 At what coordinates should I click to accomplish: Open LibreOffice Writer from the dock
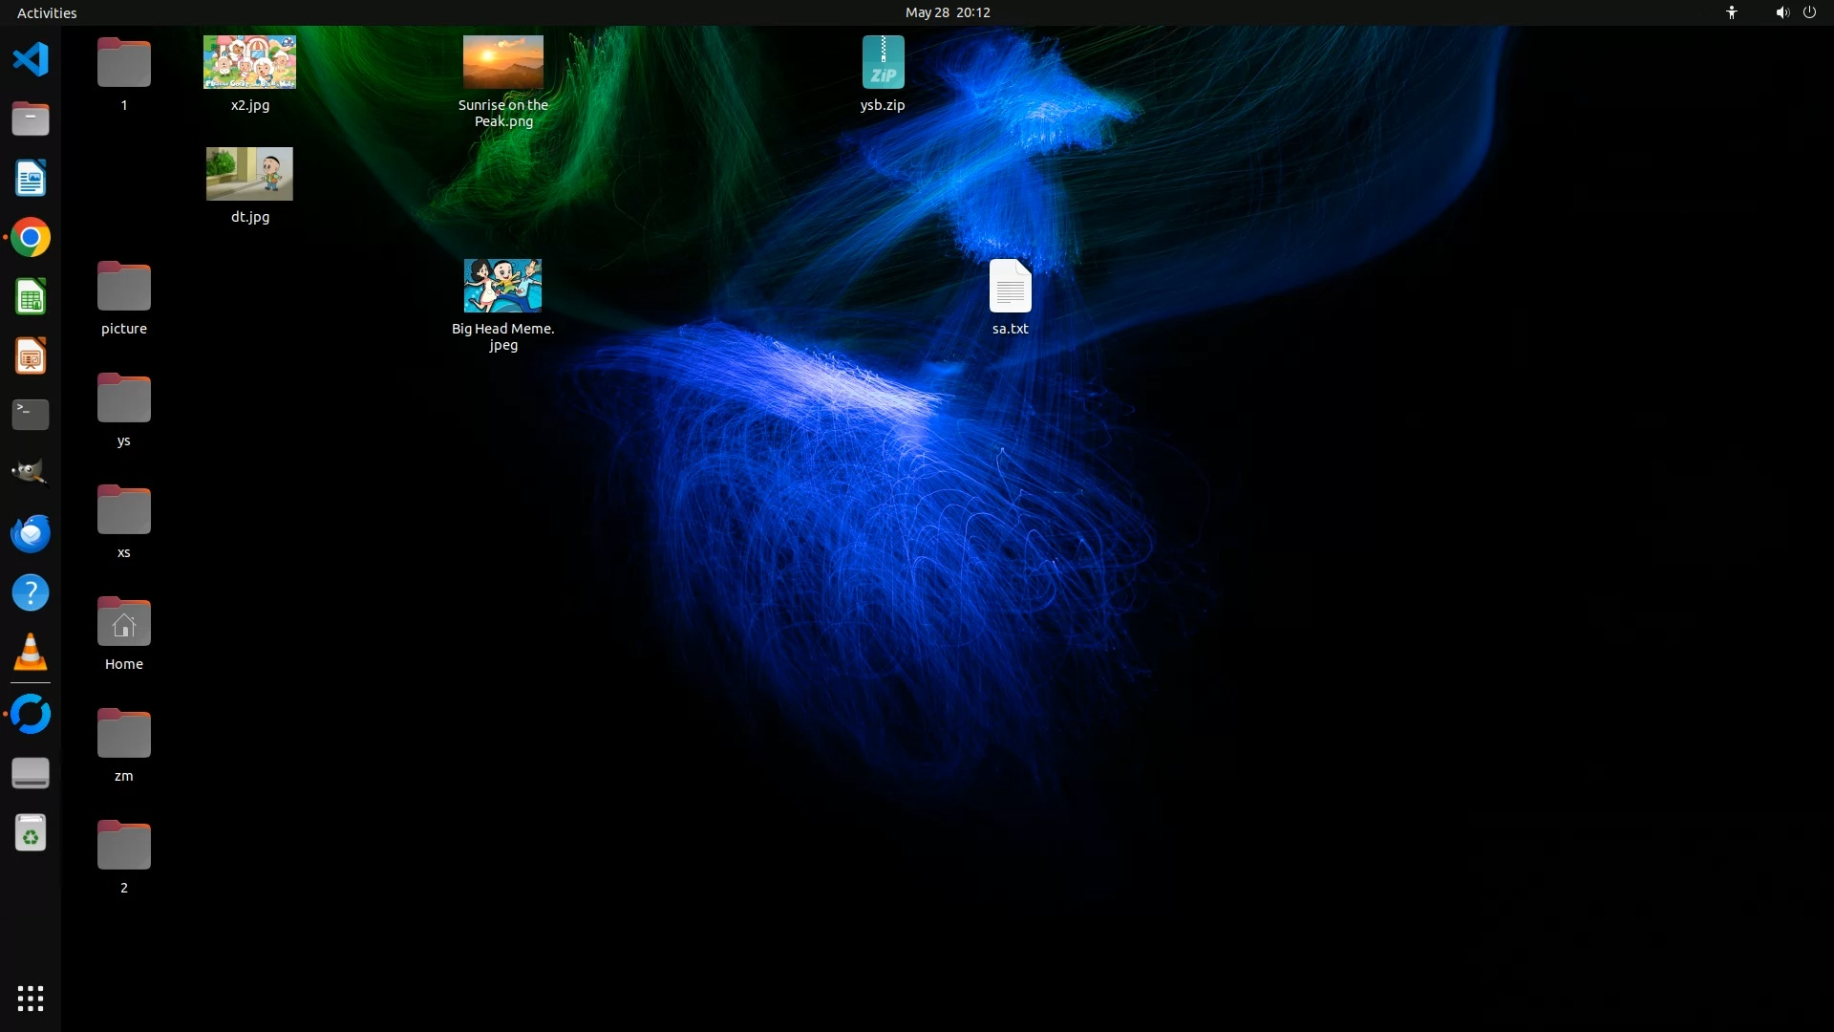point(31,179)
